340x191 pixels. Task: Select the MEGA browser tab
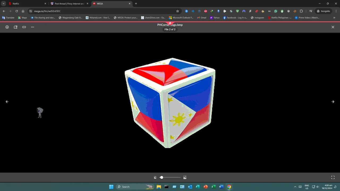(112, 4)
